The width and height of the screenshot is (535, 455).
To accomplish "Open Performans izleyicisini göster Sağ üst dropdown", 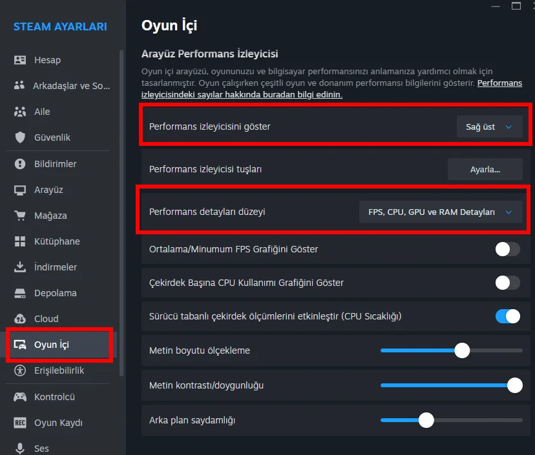I will pos(489,126).
